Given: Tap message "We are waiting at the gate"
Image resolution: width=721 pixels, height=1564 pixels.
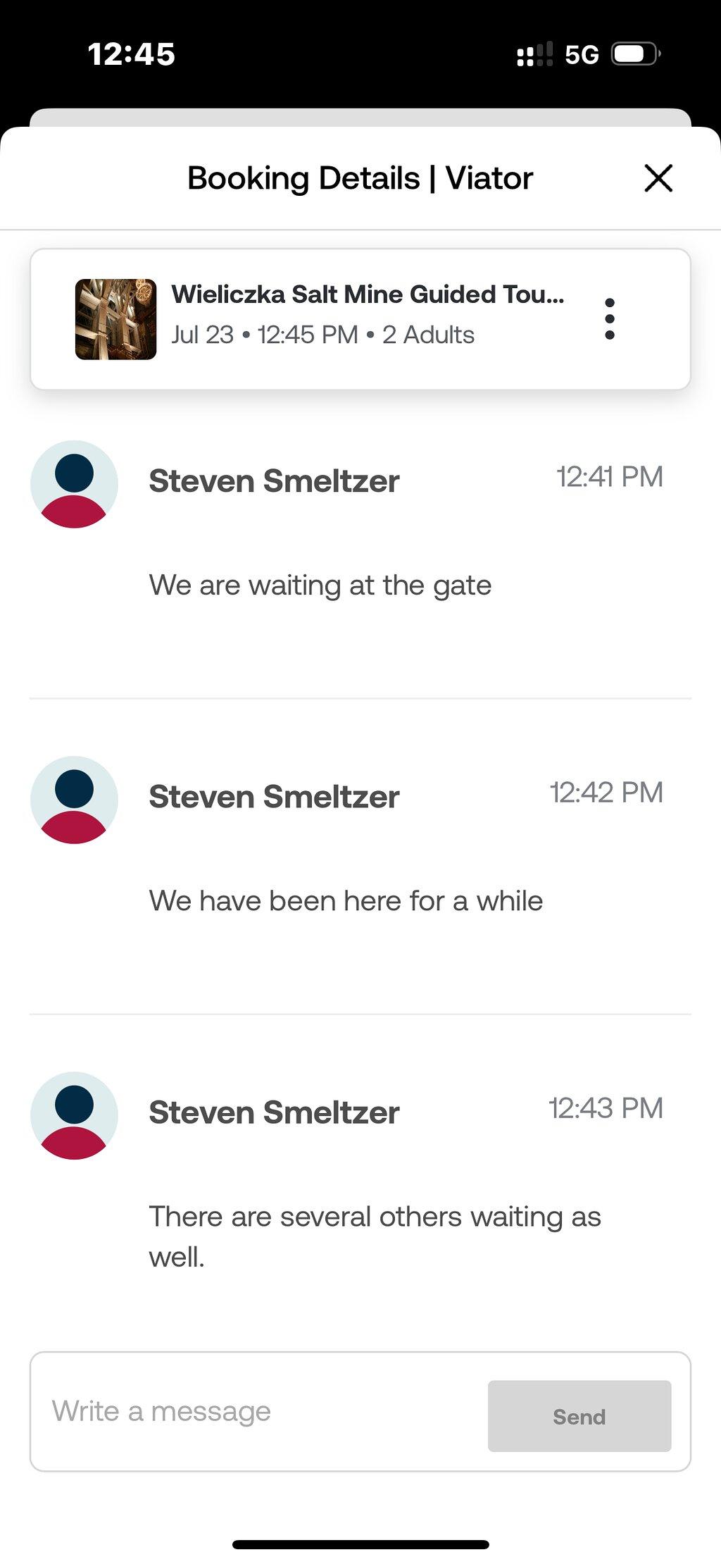Looking at the screenshot, I should point(320,585).
